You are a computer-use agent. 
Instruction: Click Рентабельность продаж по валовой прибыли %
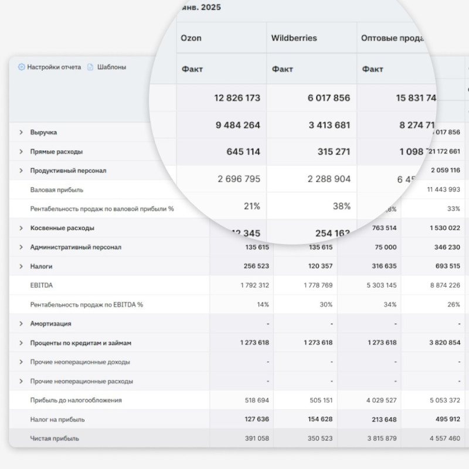101,209
